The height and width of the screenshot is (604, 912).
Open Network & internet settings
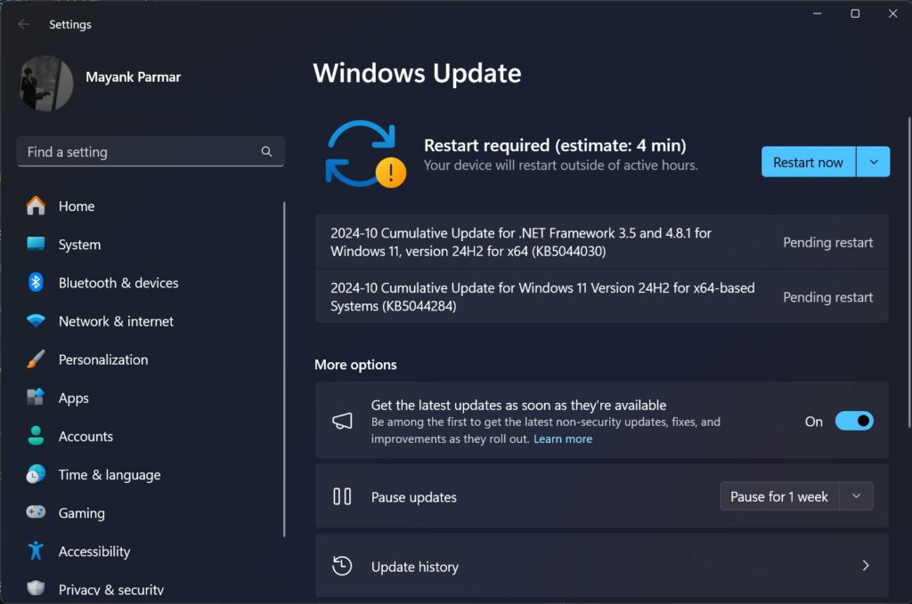pyautogui.click(x=37, y=320)
